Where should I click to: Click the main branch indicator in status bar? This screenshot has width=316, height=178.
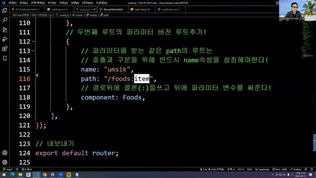pyautogui.click(x=8, y=169)
